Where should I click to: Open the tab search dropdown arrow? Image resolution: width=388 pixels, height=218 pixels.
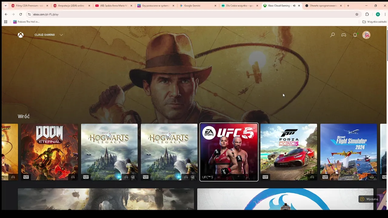click(x=5, y=5)
